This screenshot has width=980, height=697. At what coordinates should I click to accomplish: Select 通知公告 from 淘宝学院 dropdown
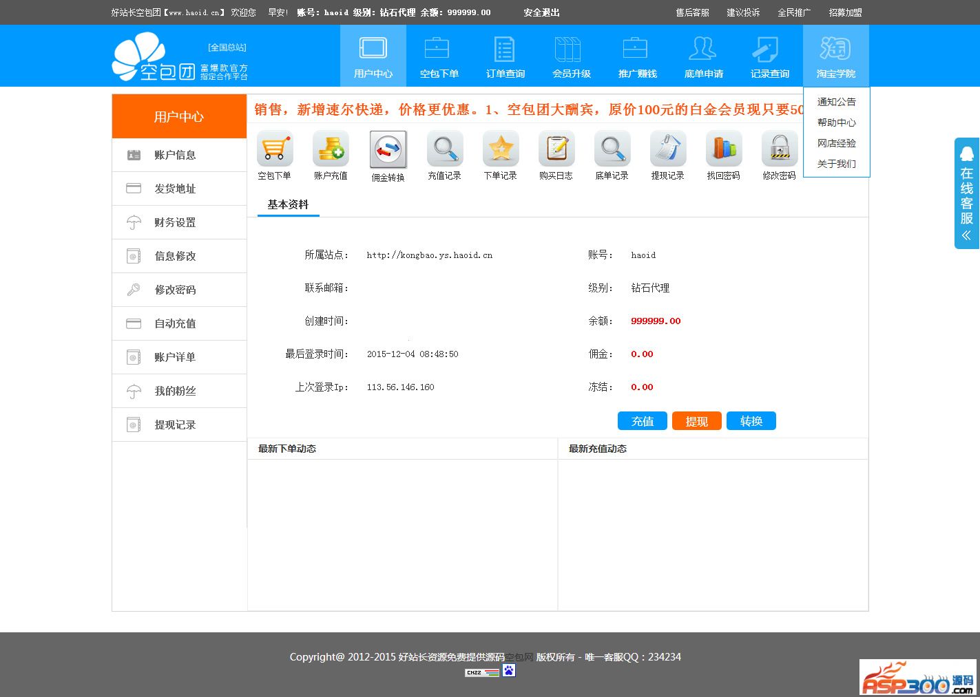tap(836, 102)
